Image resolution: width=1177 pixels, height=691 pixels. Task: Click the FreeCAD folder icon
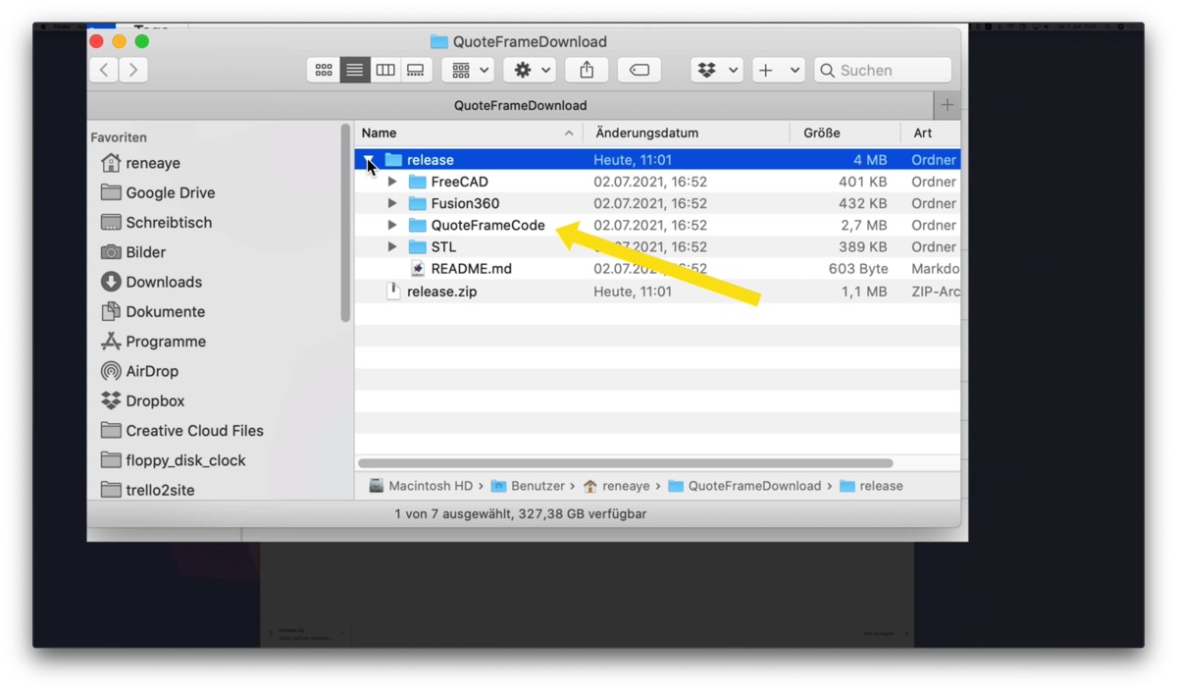pos(417,182)
